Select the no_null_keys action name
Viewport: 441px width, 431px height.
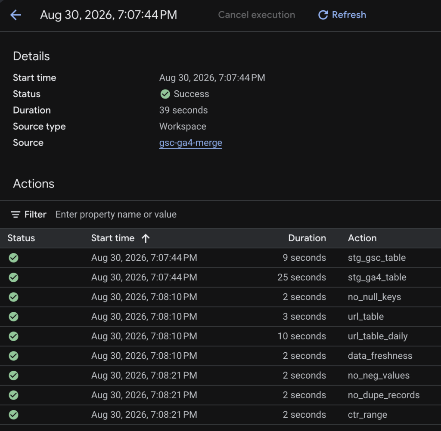(374, 297)
